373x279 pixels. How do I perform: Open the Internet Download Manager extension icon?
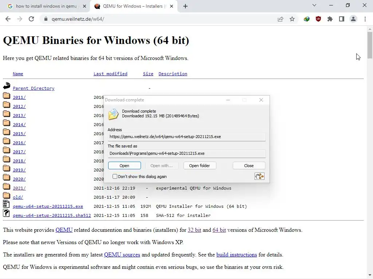[x=307, y=19]
